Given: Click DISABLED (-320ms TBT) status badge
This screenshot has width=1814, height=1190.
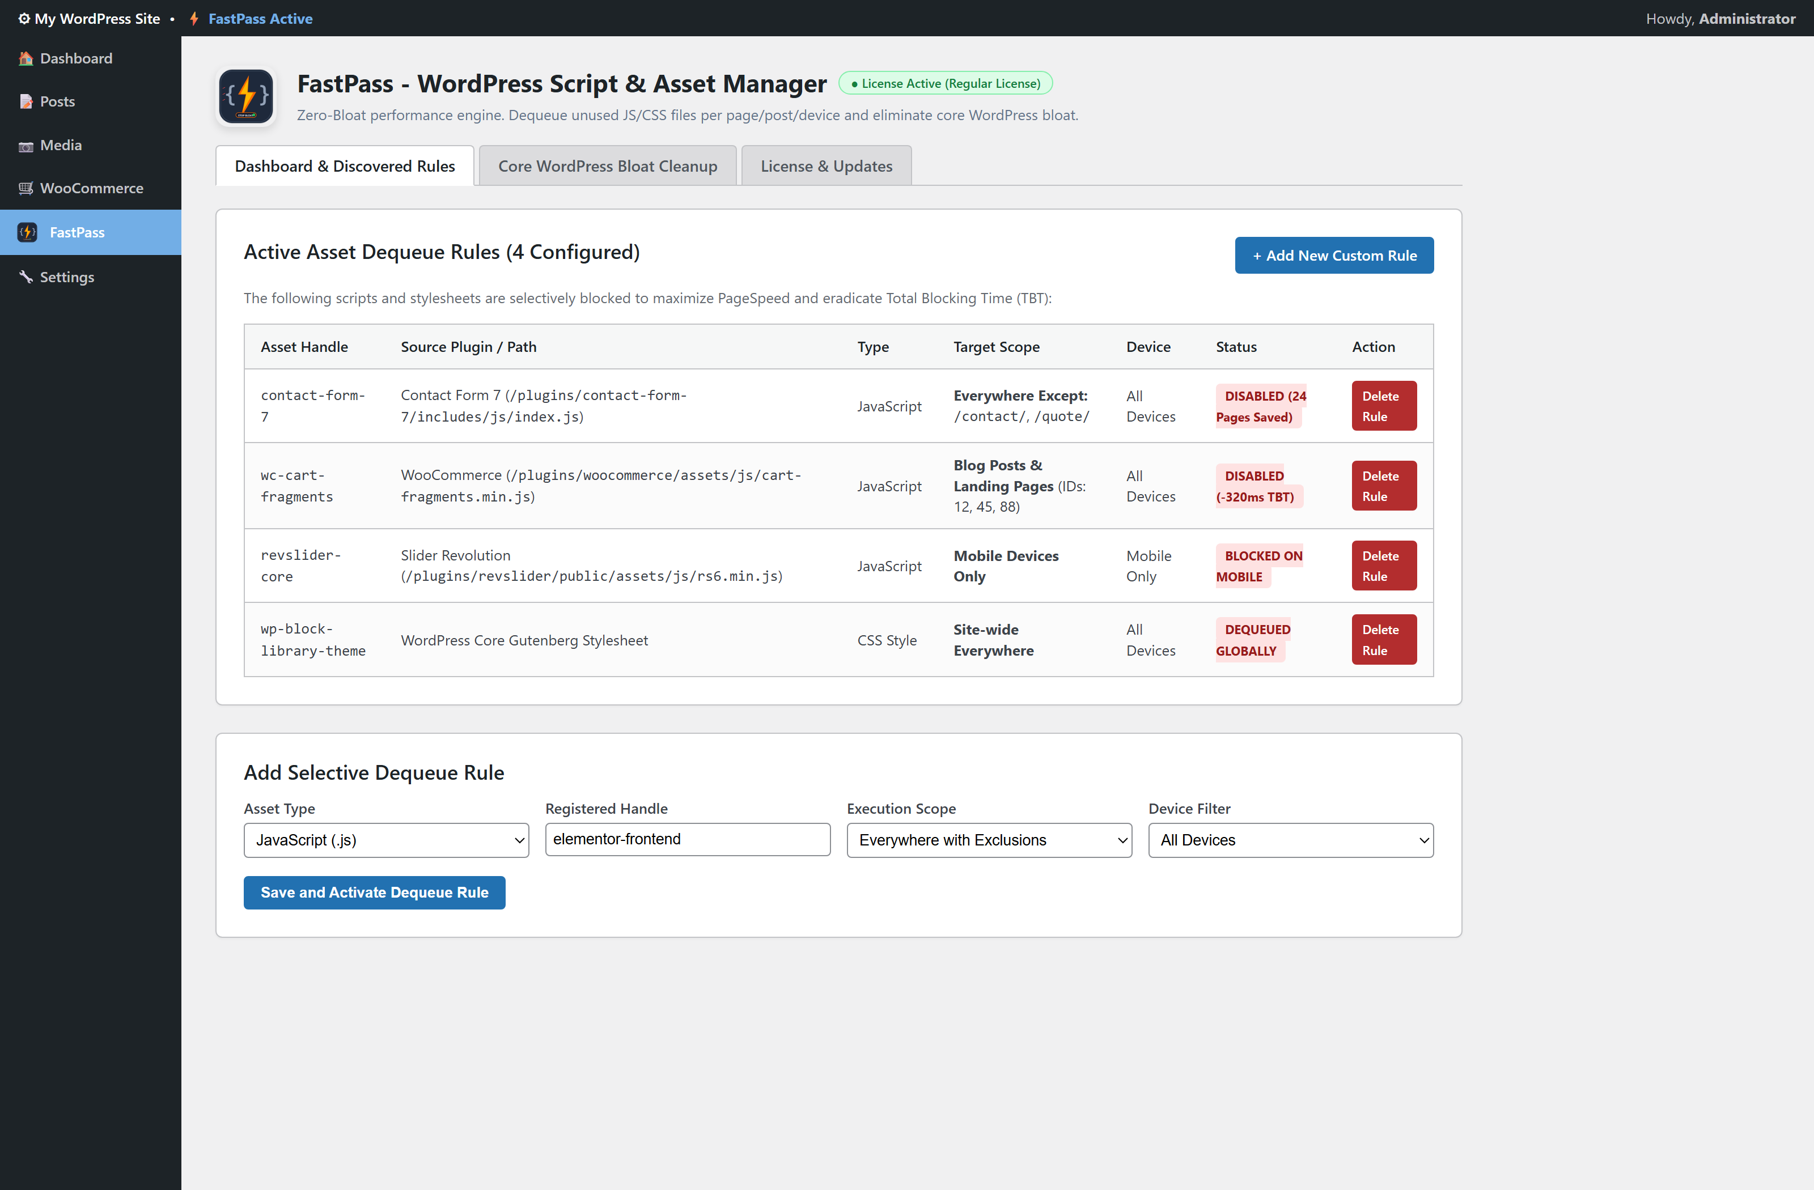Looking at the screenshot, I should tap(1259, 486).
